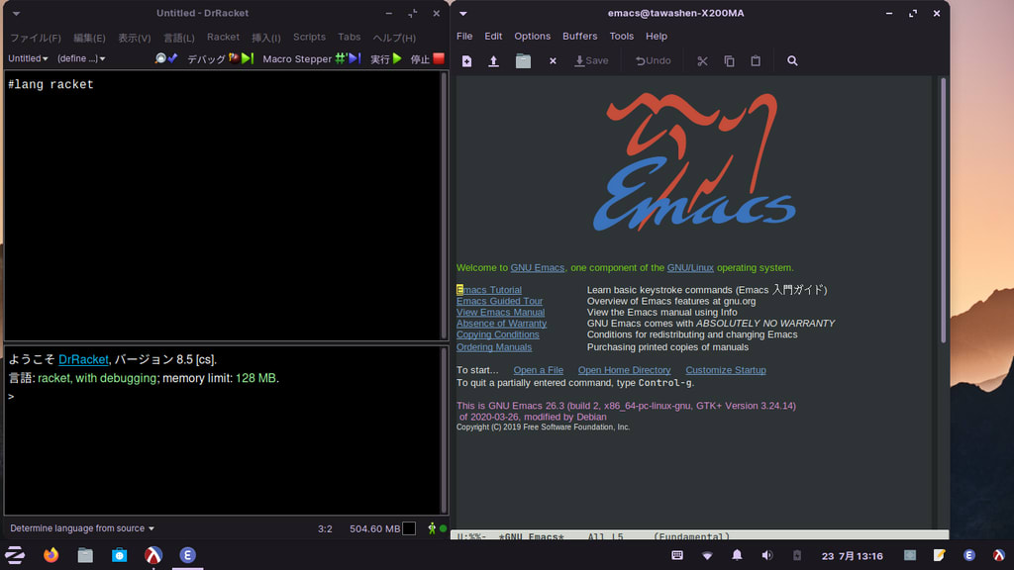Click the notes pencil icon in the tray

click(939, 555)
